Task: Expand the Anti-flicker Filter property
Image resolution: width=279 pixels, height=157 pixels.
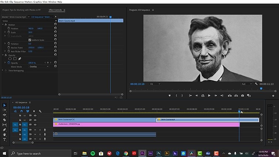Action: (x=5, y=51)
